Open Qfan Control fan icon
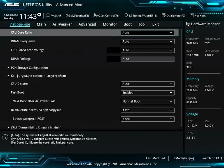 point(95,15)
